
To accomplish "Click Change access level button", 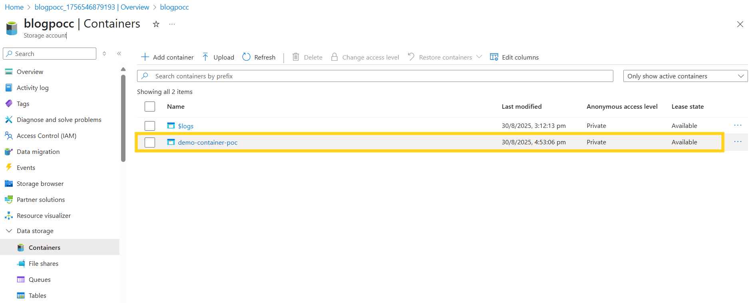I will pos(365,57).
